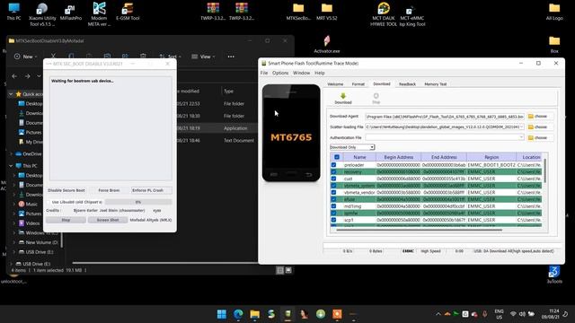
Task: Choose an Authentication file
Action: [540, 137]
